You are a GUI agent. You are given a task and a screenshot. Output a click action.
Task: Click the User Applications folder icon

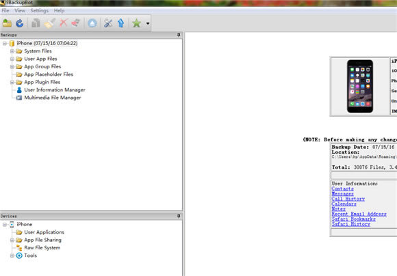[19, 232]
